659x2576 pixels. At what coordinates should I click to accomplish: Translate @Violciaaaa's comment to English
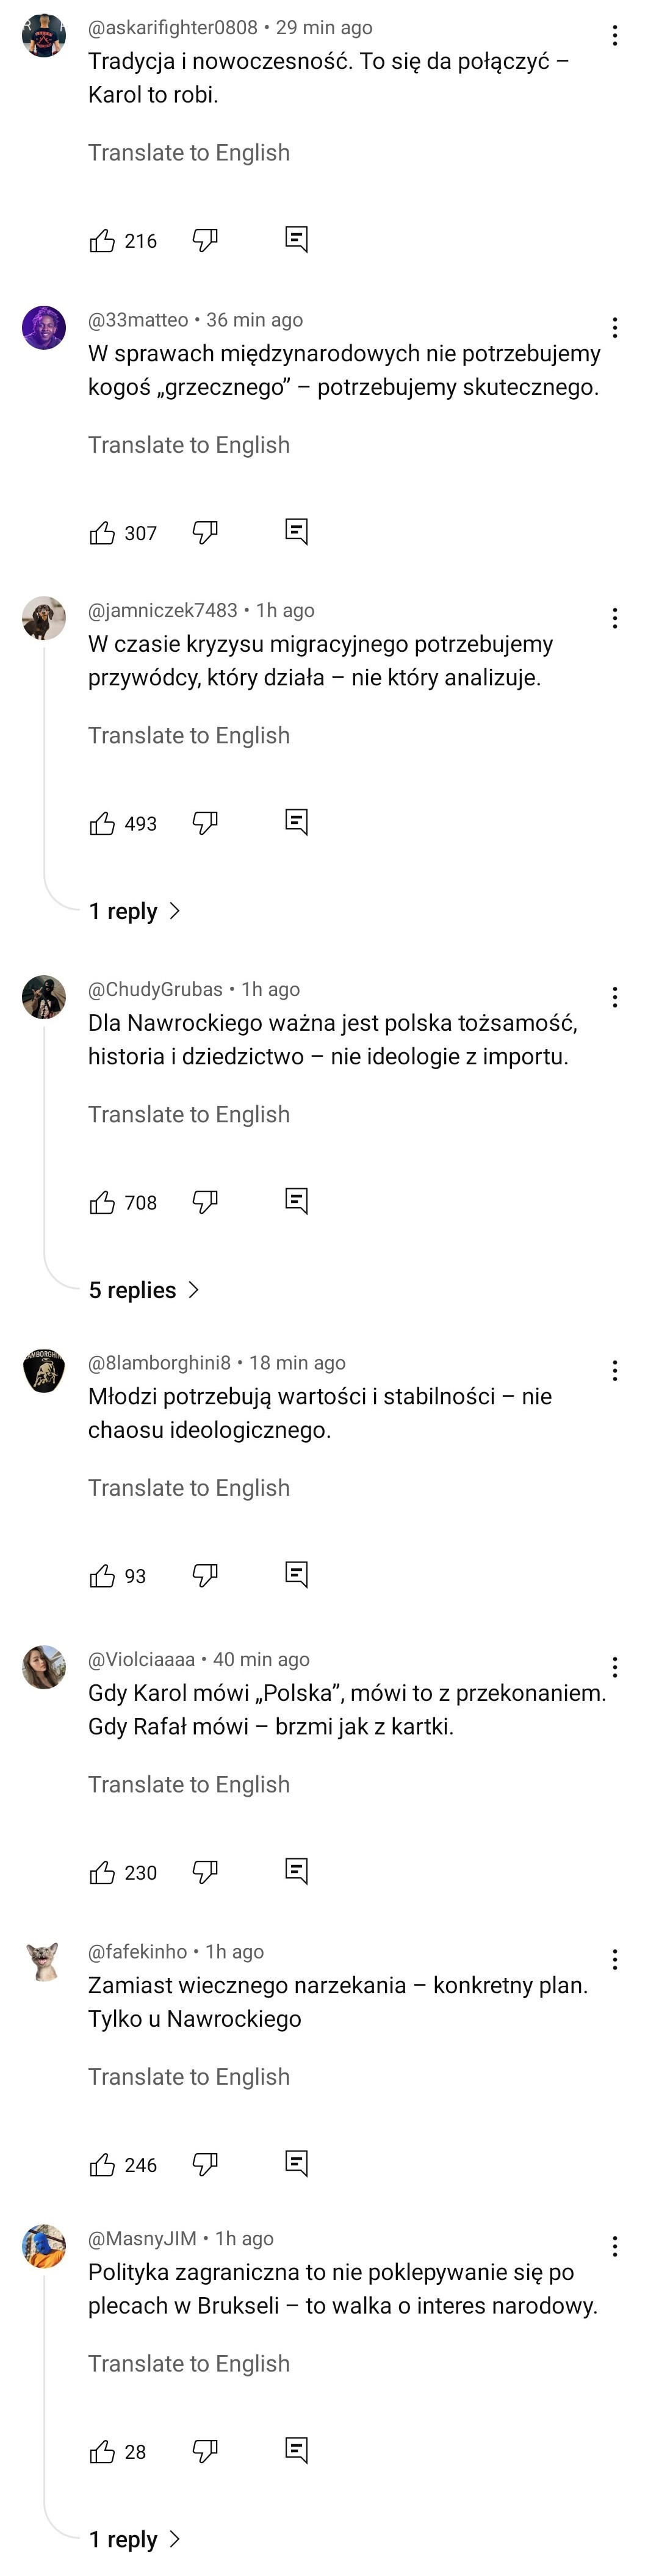pyautogui.click(x=189, y=1784)
